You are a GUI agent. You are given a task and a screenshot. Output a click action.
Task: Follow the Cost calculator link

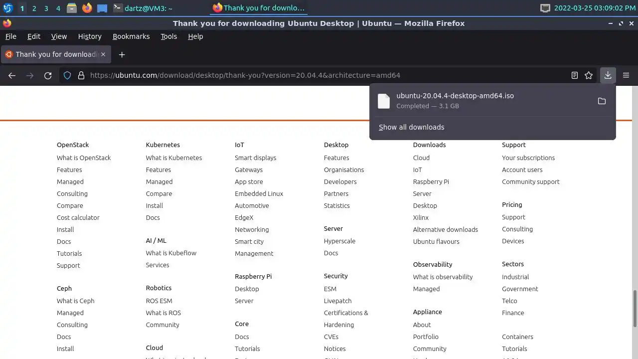[78, 217]
